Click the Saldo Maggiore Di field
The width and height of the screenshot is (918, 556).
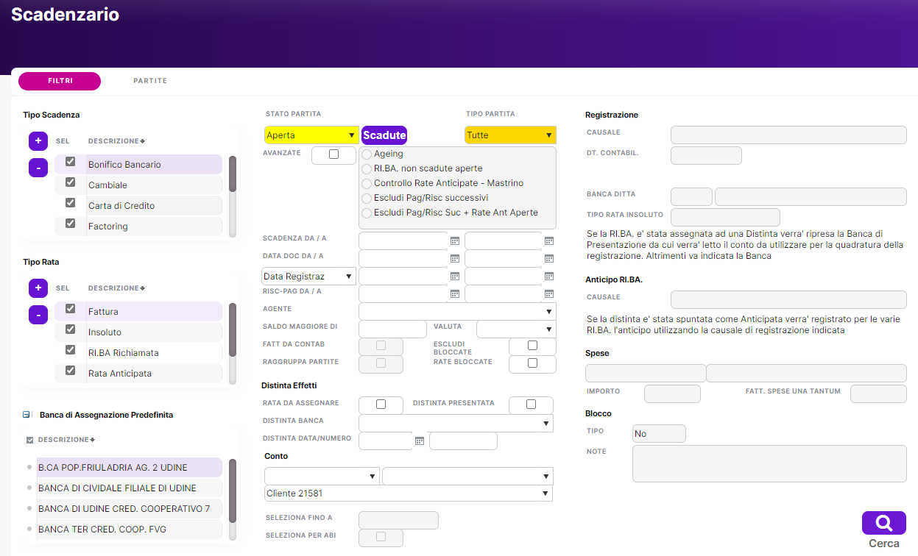pos(392,329)
